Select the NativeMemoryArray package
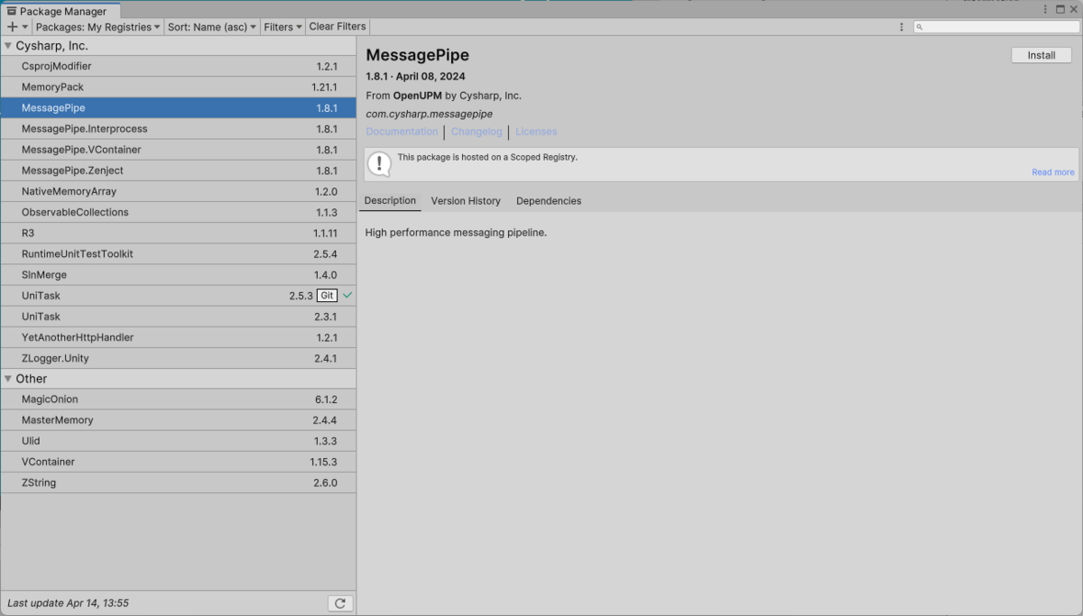The width and height of the screenshot is (1083, 616). [x=178, y=191]
